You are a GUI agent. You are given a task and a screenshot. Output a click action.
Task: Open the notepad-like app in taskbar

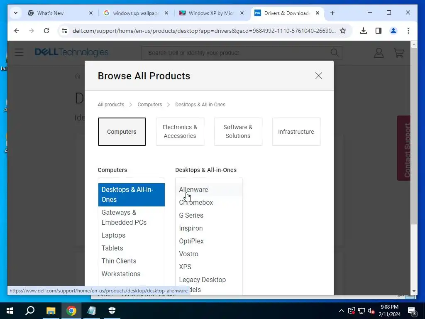pyautogui.click(x=91, y=311)
